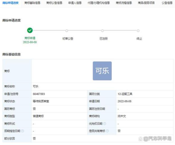This screenshot has width=175, height=145.
Task: Open 代理/办理机构信息 tab
Action: coord(99,3)
